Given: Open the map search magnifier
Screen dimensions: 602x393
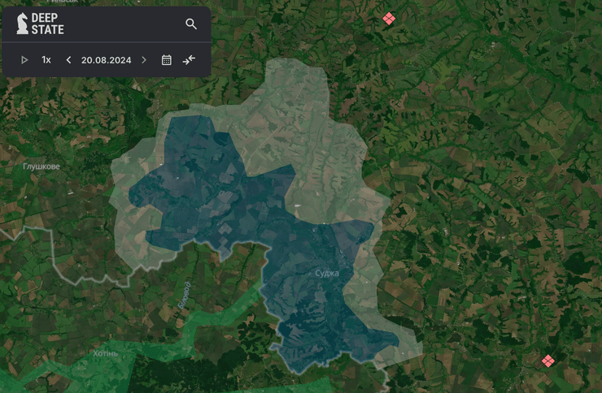Looking at the screenshot, I should [191, 24].
